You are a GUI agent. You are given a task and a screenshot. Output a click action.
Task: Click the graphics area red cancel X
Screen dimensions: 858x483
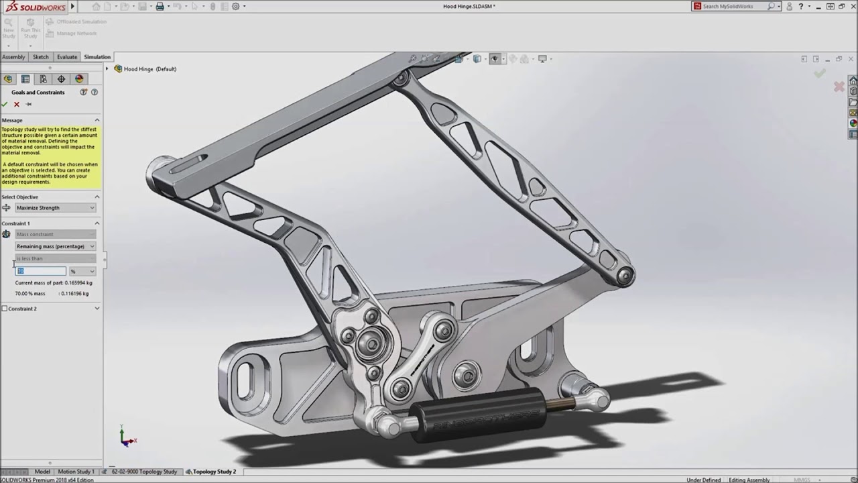[839, 87]
